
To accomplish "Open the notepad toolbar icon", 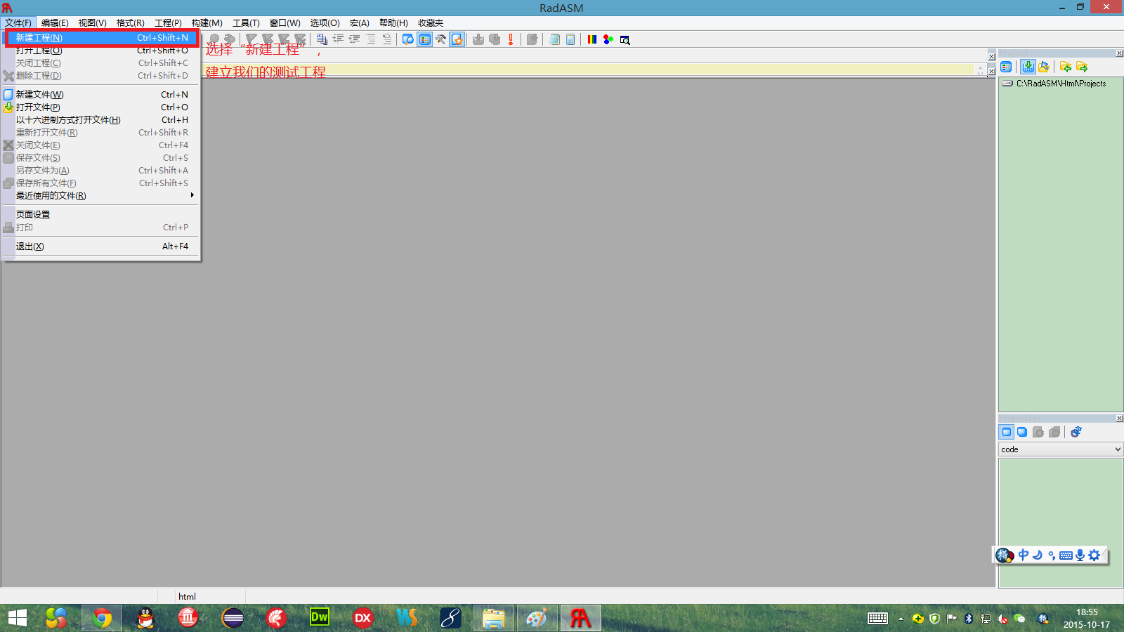I will (x=554, y=39).
